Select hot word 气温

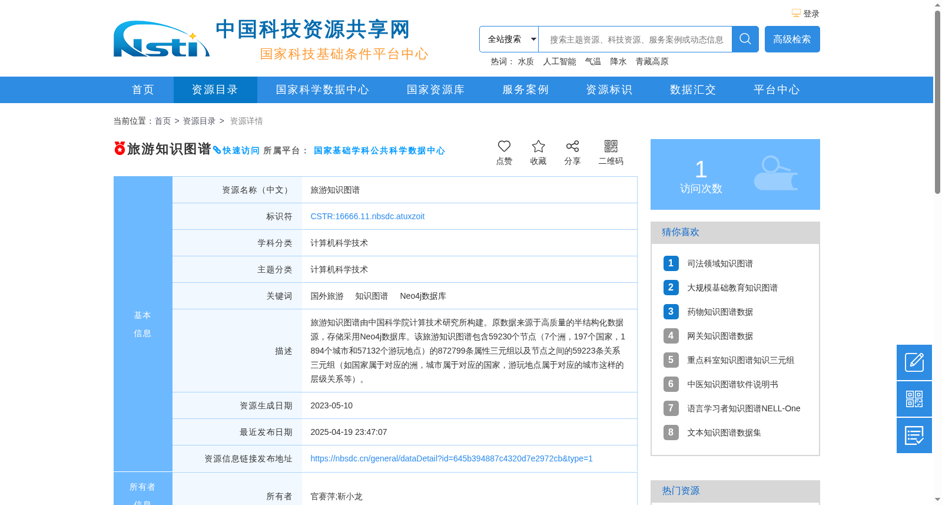pyautogui.click(x=593, y=61)
